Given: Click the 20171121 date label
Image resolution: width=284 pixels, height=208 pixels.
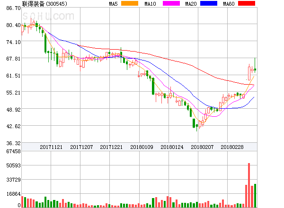Looking at the screenshot, I should tap(51, 147).
